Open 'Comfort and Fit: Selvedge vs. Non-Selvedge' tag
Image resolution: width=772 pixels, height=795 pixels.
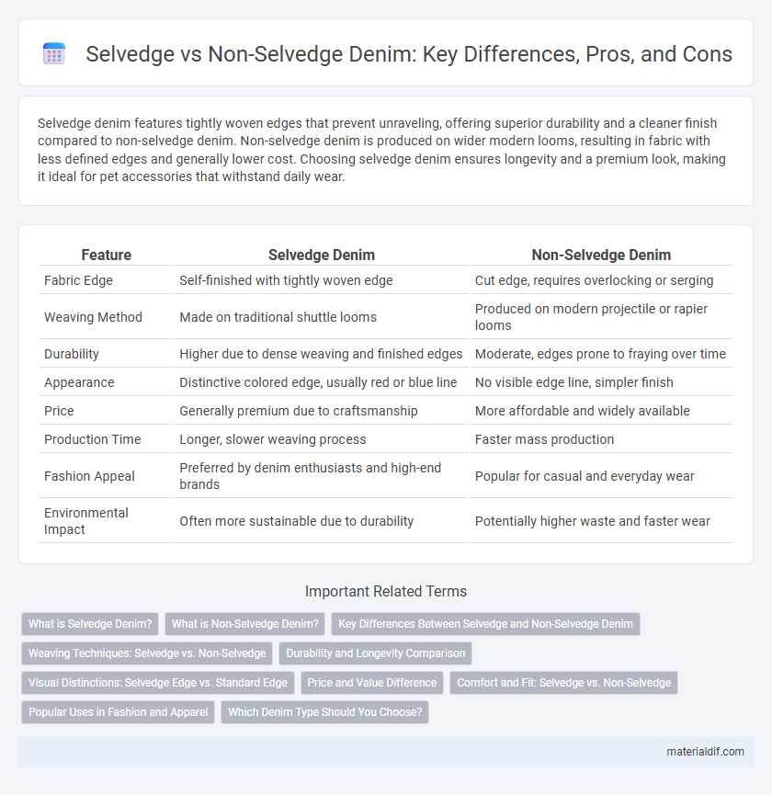point(563,683)
